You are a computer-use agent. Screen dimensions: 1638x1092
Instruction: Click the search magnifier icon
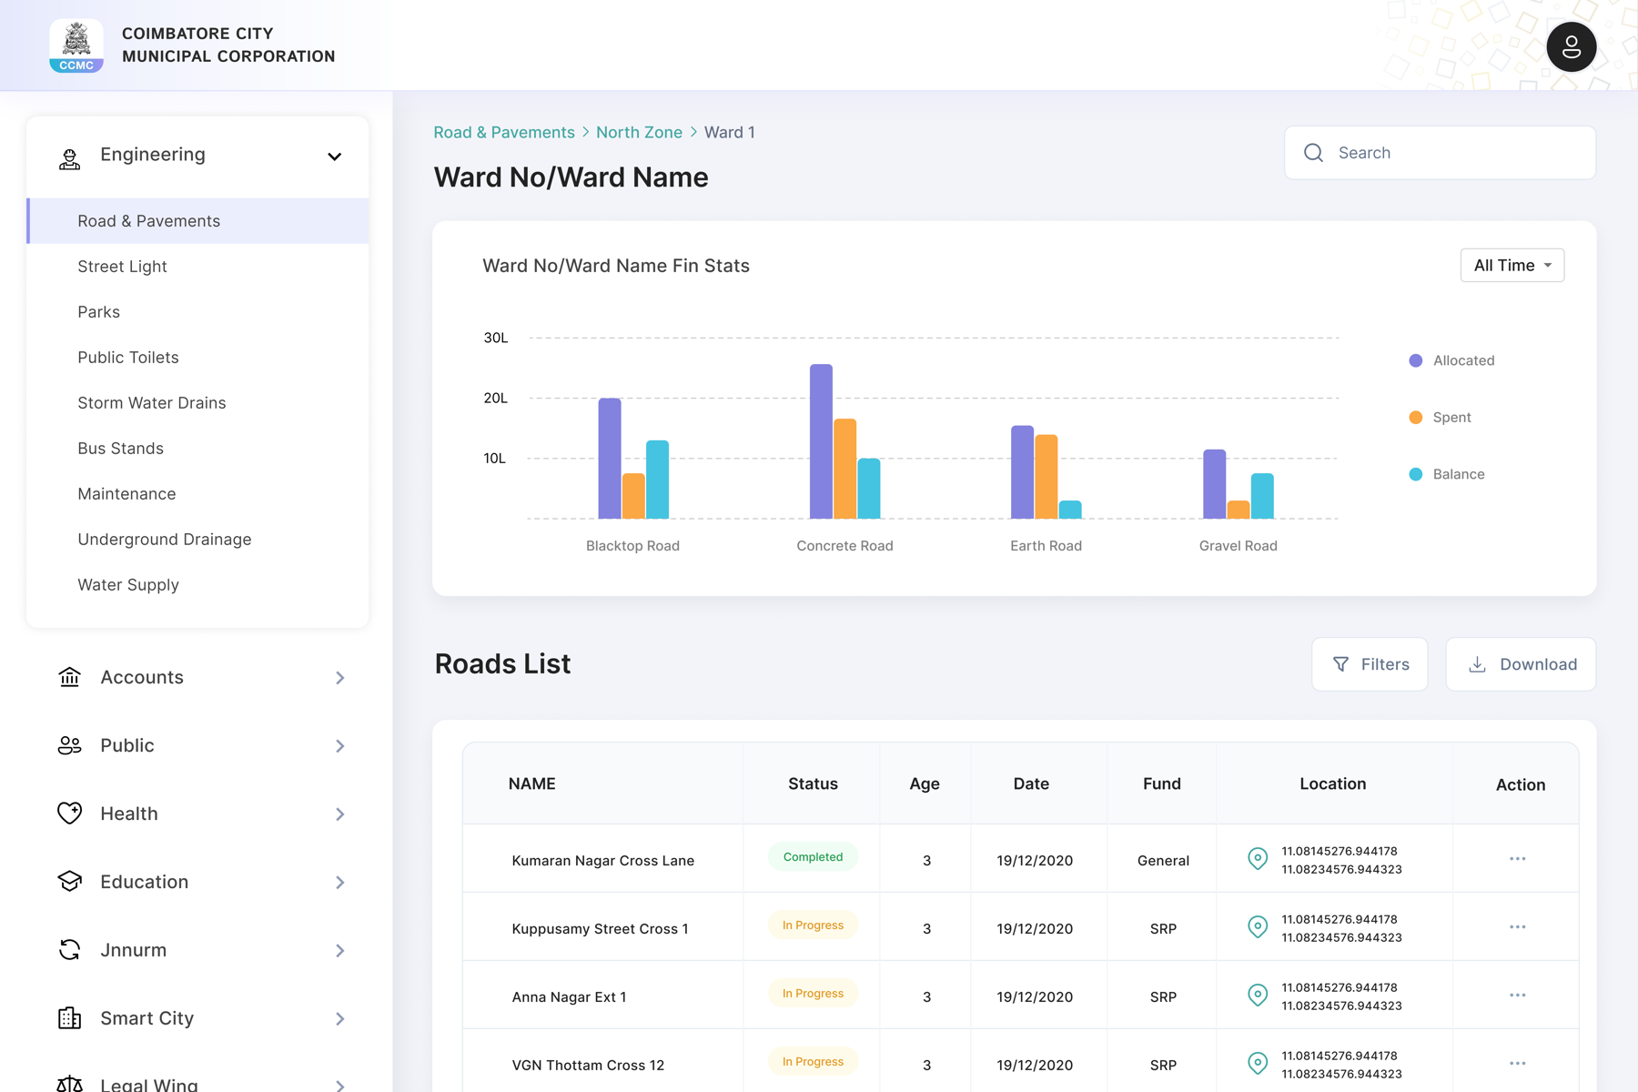(x=1313, y=153)
